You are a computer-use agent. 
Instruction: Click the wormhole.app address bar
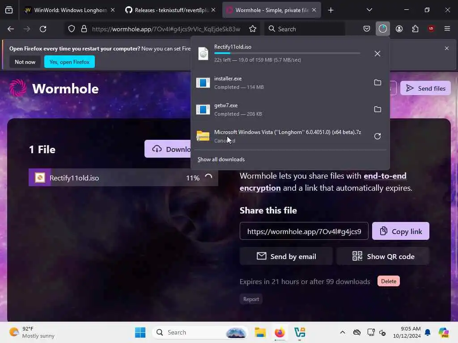(166, 29)
